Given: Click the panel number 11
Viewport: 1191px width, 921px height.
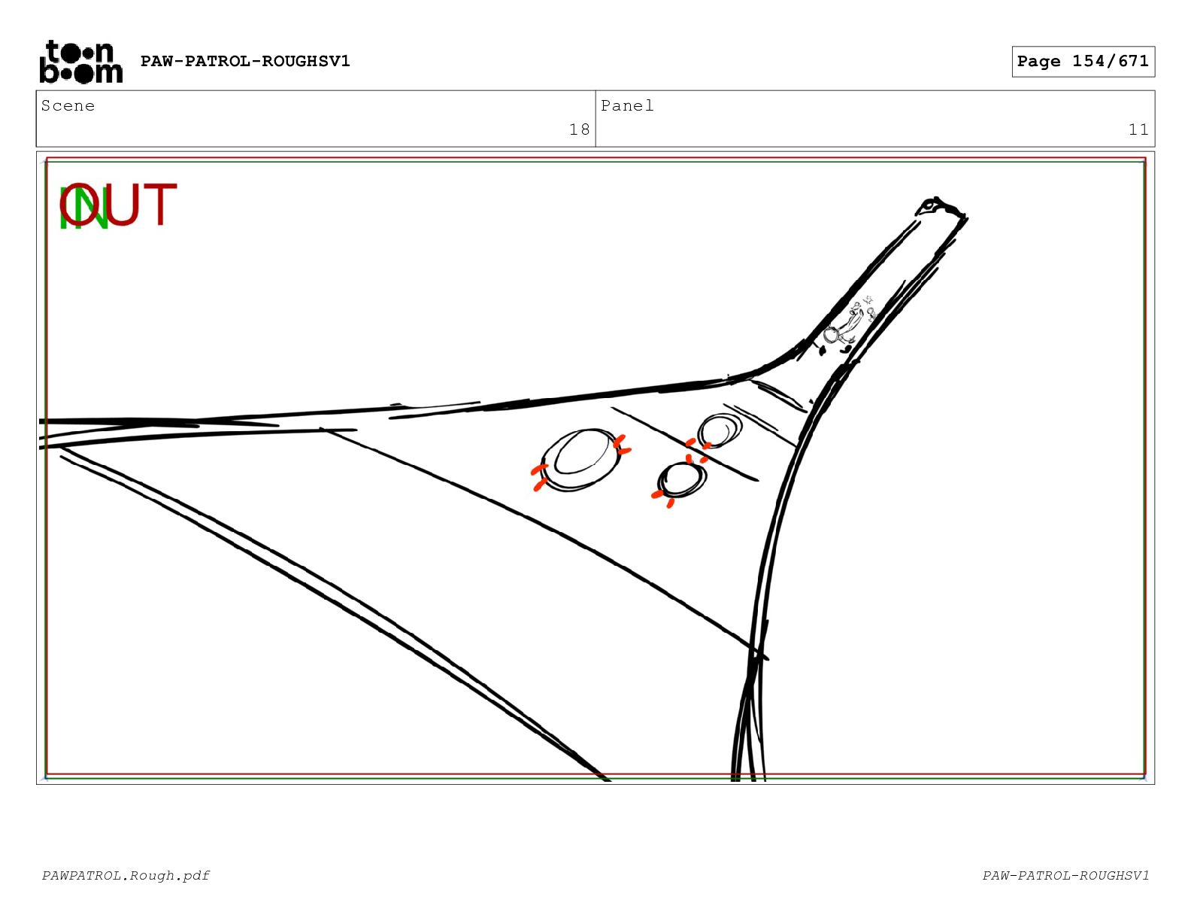Looking at the screenshot, I should click(x=1138, y=129).
